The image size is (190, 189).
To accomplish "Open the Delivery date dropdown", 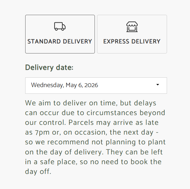I will (x=96, y=85).
